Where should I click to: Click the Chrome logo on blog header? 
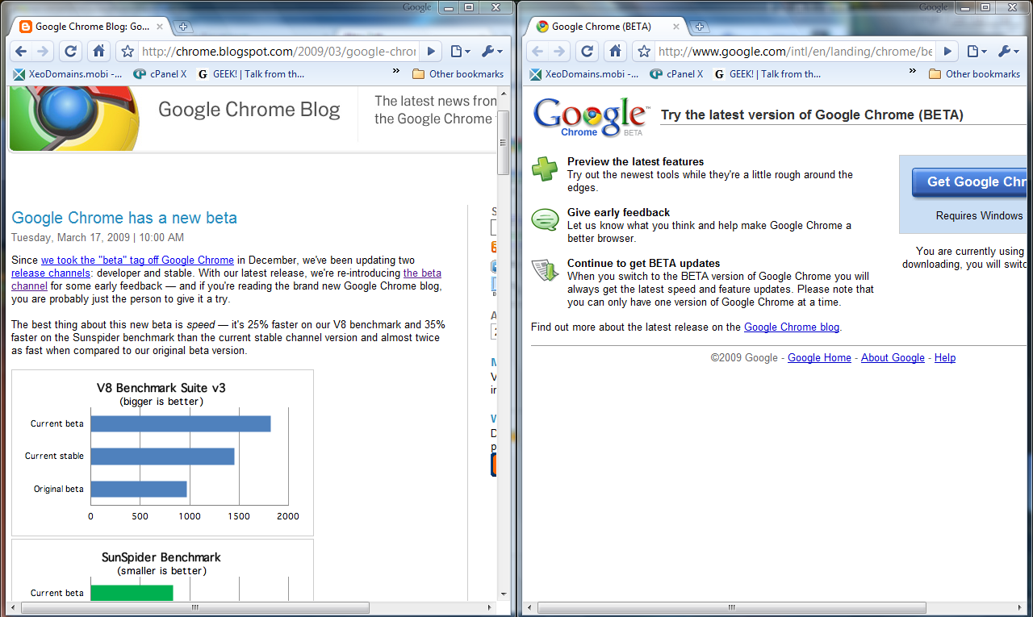75,118
